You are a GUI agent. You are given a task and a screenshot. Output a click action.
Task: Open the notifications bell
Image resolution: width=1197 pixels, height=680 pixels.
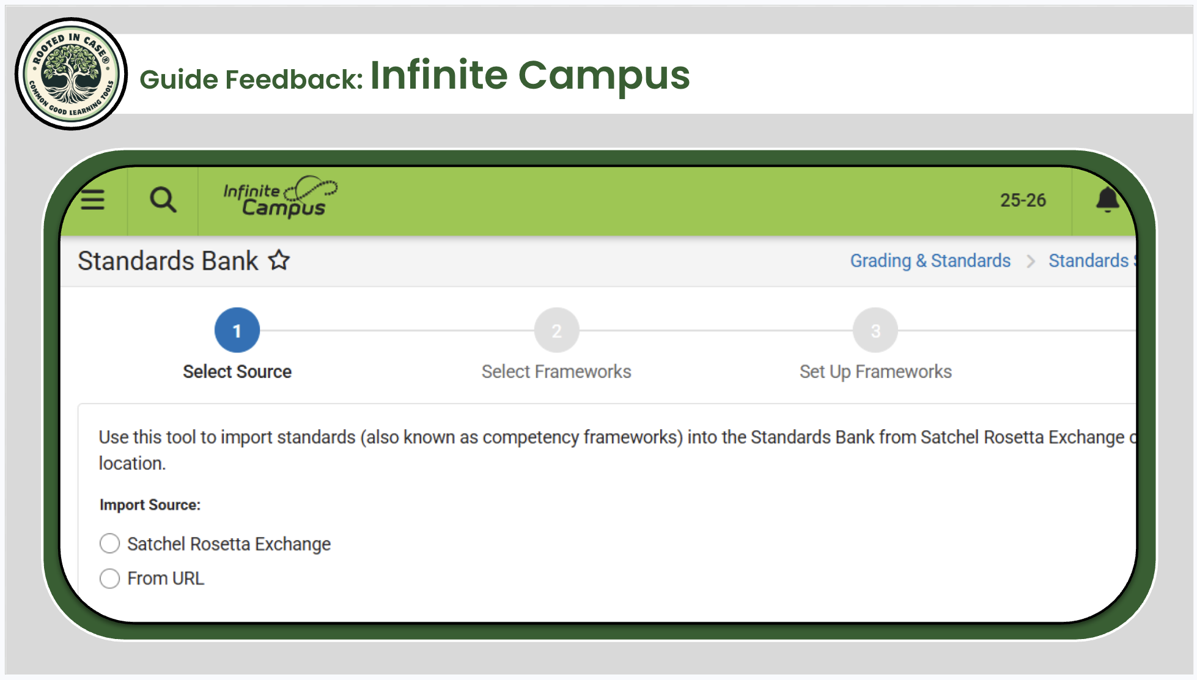point(1107,200)
